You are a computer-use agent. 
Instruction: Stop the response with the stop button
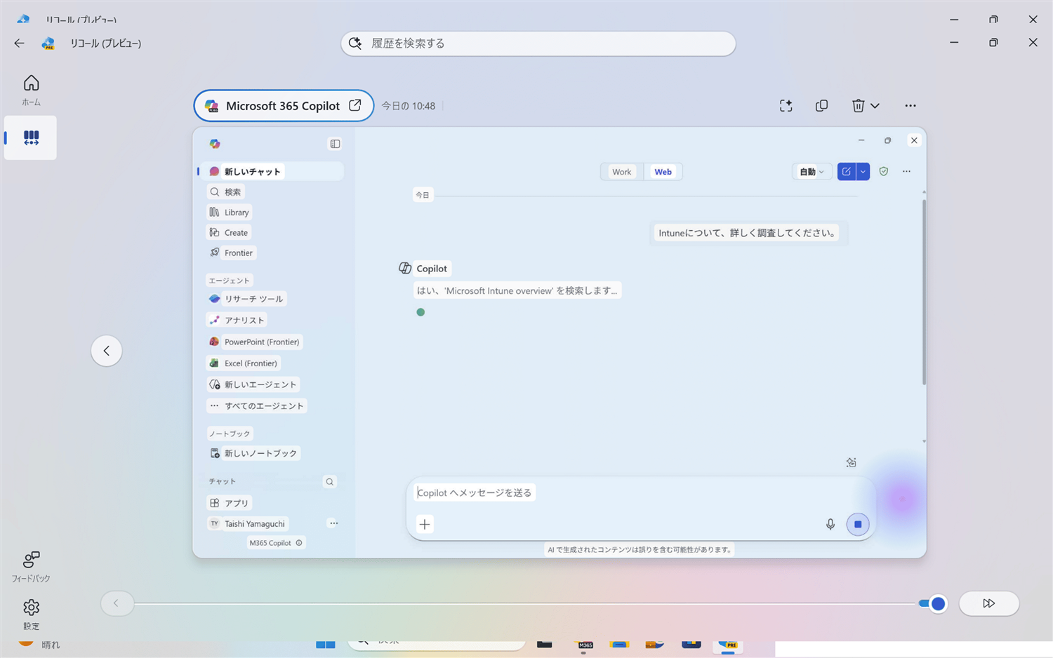(x=857, y=524)
